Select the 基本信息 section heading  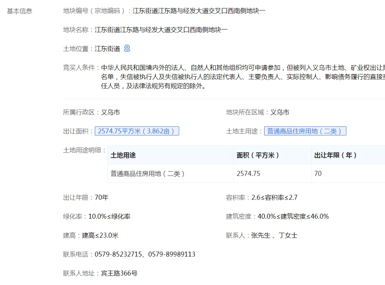pyautogui.click(x=19, y=11)
